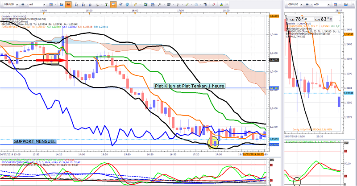The image size is (357, 186).
Task: Select the magnifier zoom tool
Action: (x=97, y=4)
